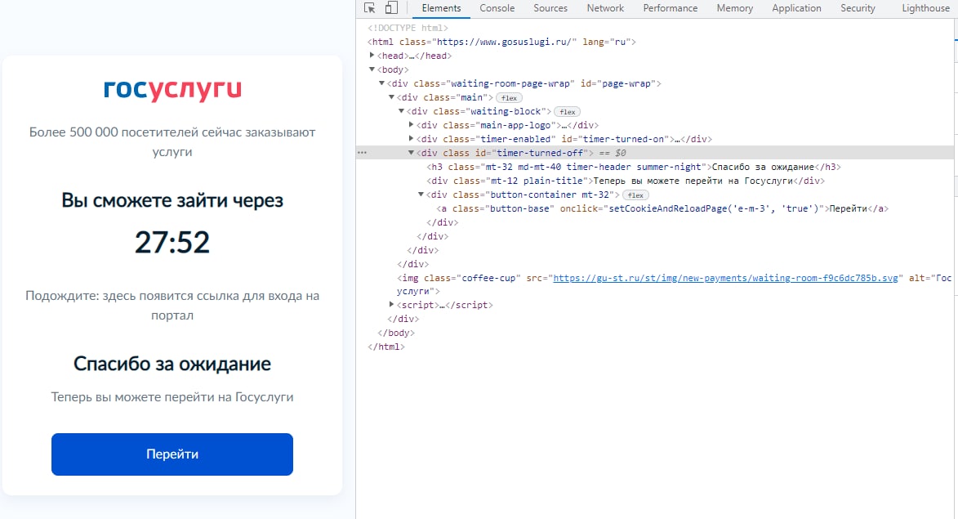Activate the inspect element picker icon
The height and width of the screenshot is (519, 958).
(370, 8)
